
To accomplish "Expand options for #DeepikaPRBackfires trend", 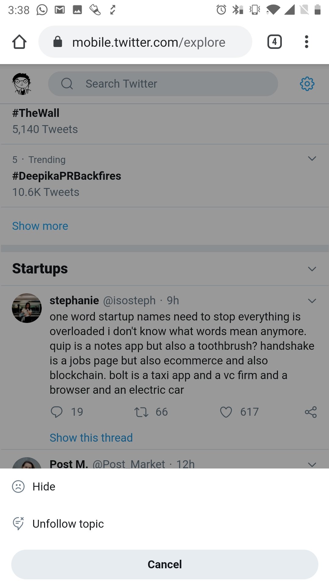I will (x=312, y=158).
